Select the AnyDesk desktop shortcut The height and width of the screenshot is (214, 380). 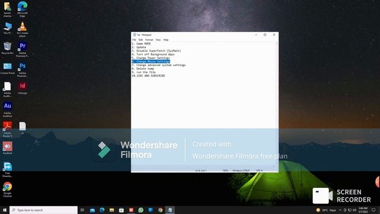(x=7, y=148)
